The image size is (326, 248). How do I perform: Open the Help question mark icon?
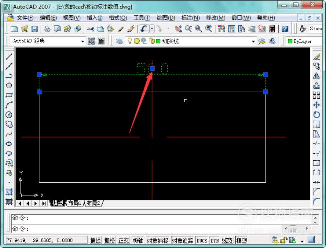(285, 29)
